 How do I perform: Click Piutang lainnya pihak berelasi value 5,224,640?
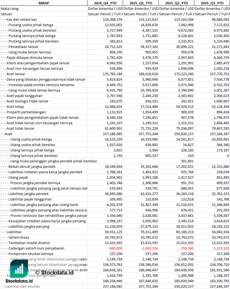pyautogui.click(x=221, y=41)
